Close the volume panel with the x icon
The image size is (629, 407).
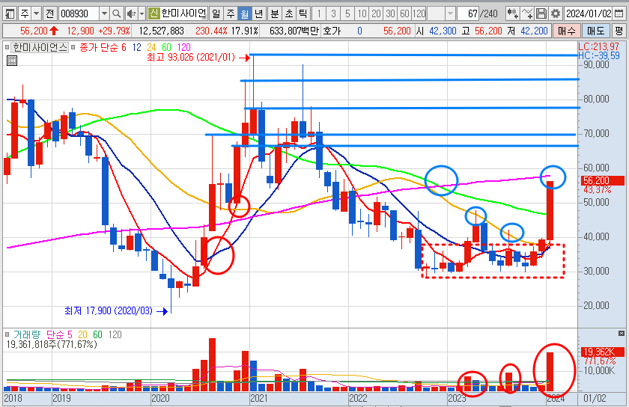(x=622, y=333)
